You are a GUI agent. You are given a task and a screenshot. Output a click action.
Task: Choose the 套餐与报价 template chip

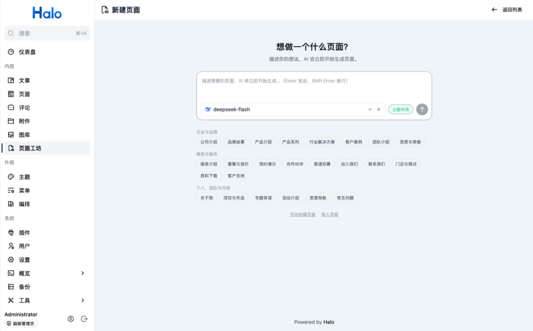click(238, 164)
